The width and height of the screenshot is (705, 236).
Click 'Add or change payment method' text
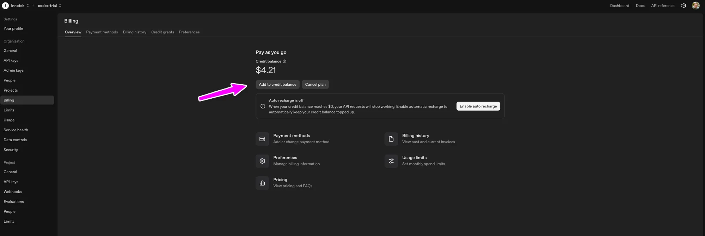[x=301, y=142]
